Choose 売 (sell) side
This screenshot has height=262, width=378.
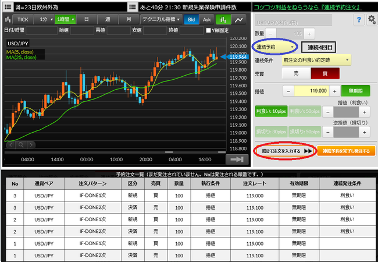296,73
